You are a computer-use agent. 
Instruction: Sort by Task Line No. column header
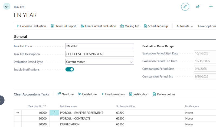pos(37,107)
